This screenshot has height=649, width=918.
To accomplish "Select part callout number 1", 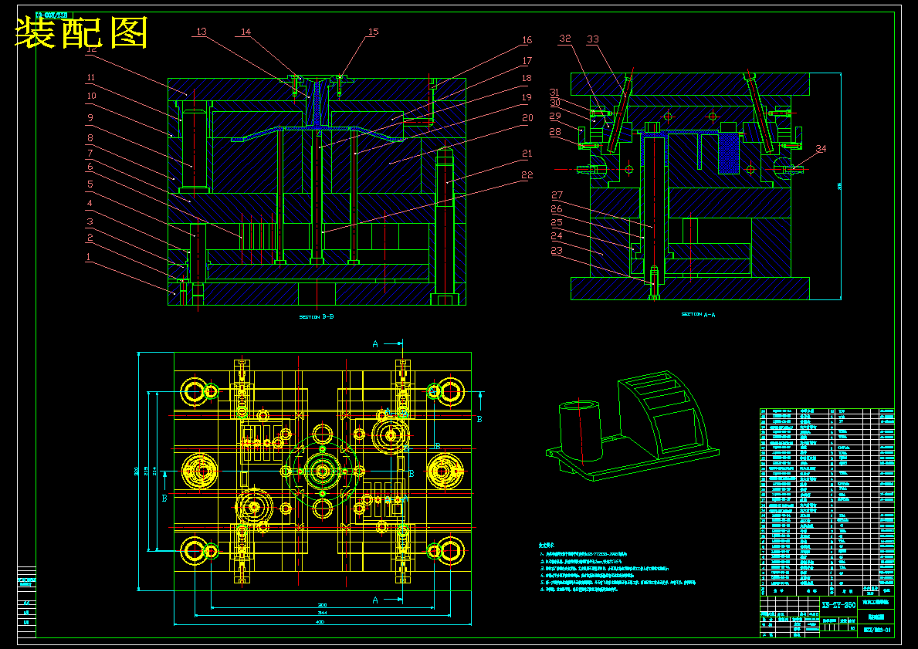I will point(89,256).
